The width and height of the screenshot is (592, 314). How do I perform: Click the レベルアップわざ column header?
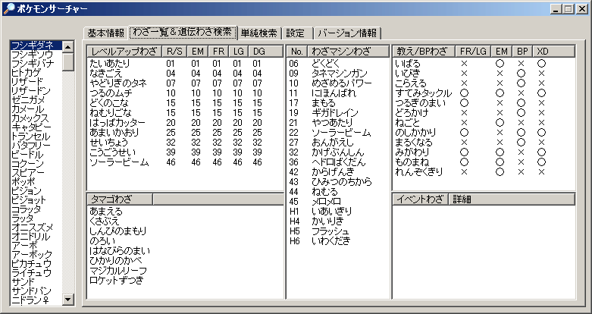[x=124, y=52]
